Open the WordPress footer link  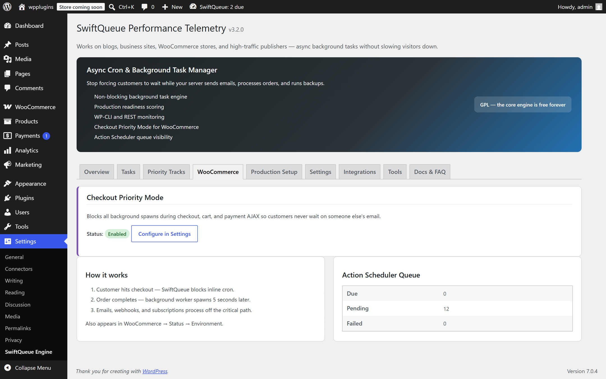155,371
